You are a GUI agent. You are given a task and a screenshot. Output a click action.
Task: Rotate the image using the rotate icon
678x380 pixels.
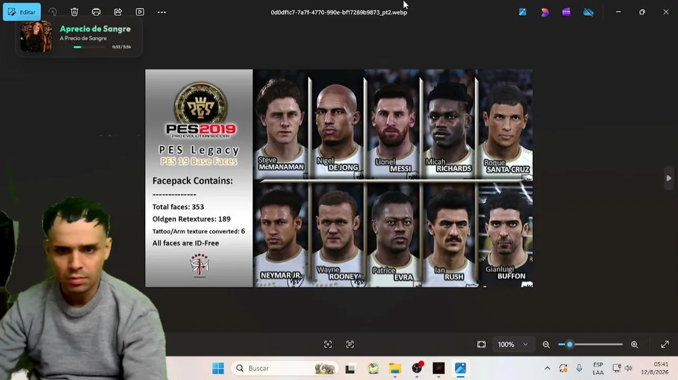[52, 12]
